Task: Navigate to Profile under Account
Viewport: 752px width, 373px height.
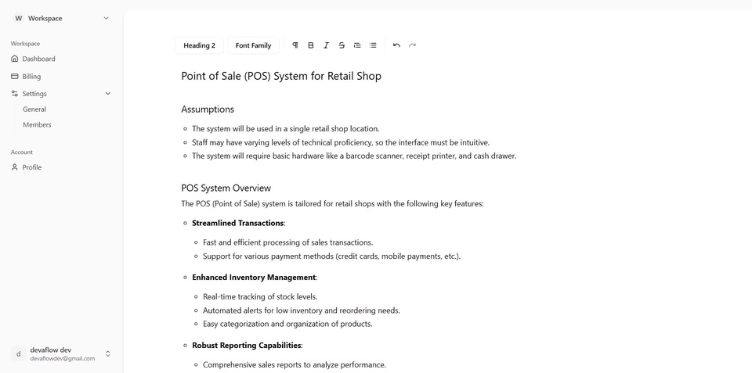Action: click(x=32, y=167)
